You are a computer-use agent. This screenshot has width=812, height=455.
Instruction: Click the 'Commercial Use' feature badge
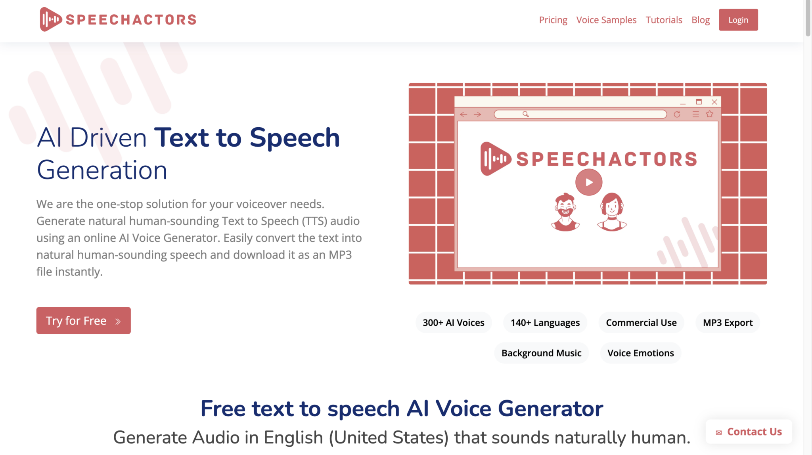point(642,322)
